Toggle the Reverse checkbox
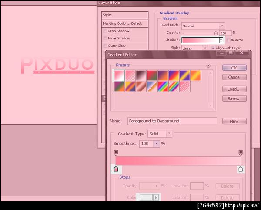Image resolution: width=261 pixels, height=210 pixels. (x=228, y=40)
